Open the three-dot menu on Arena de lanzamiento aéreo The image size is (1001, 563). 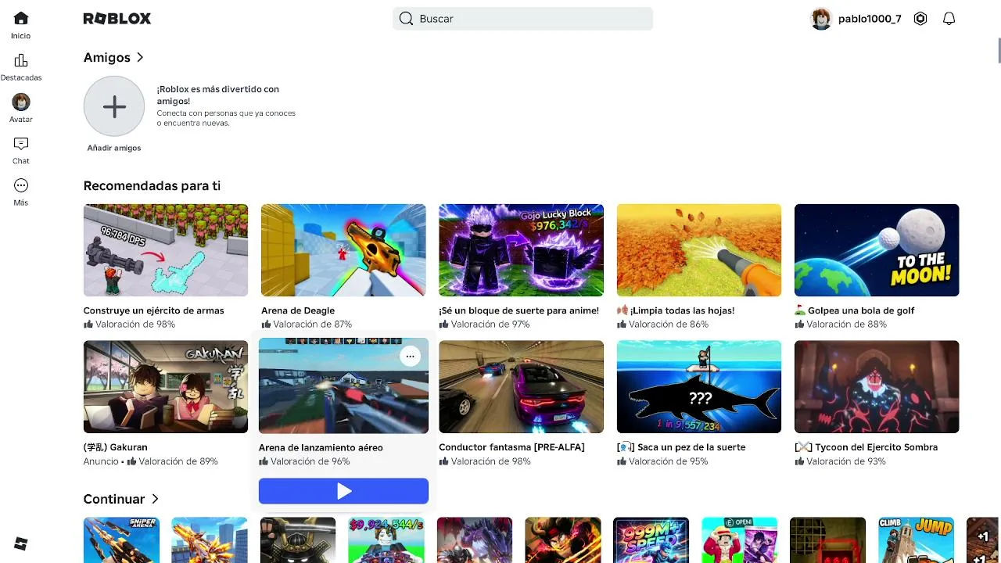coord(410,357)
